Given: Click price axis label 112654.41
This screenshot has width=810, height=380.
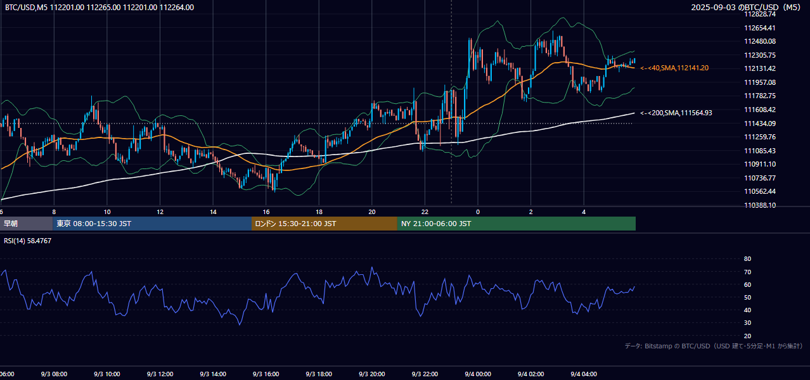Looking at the screenshot, I should [760, 28].
